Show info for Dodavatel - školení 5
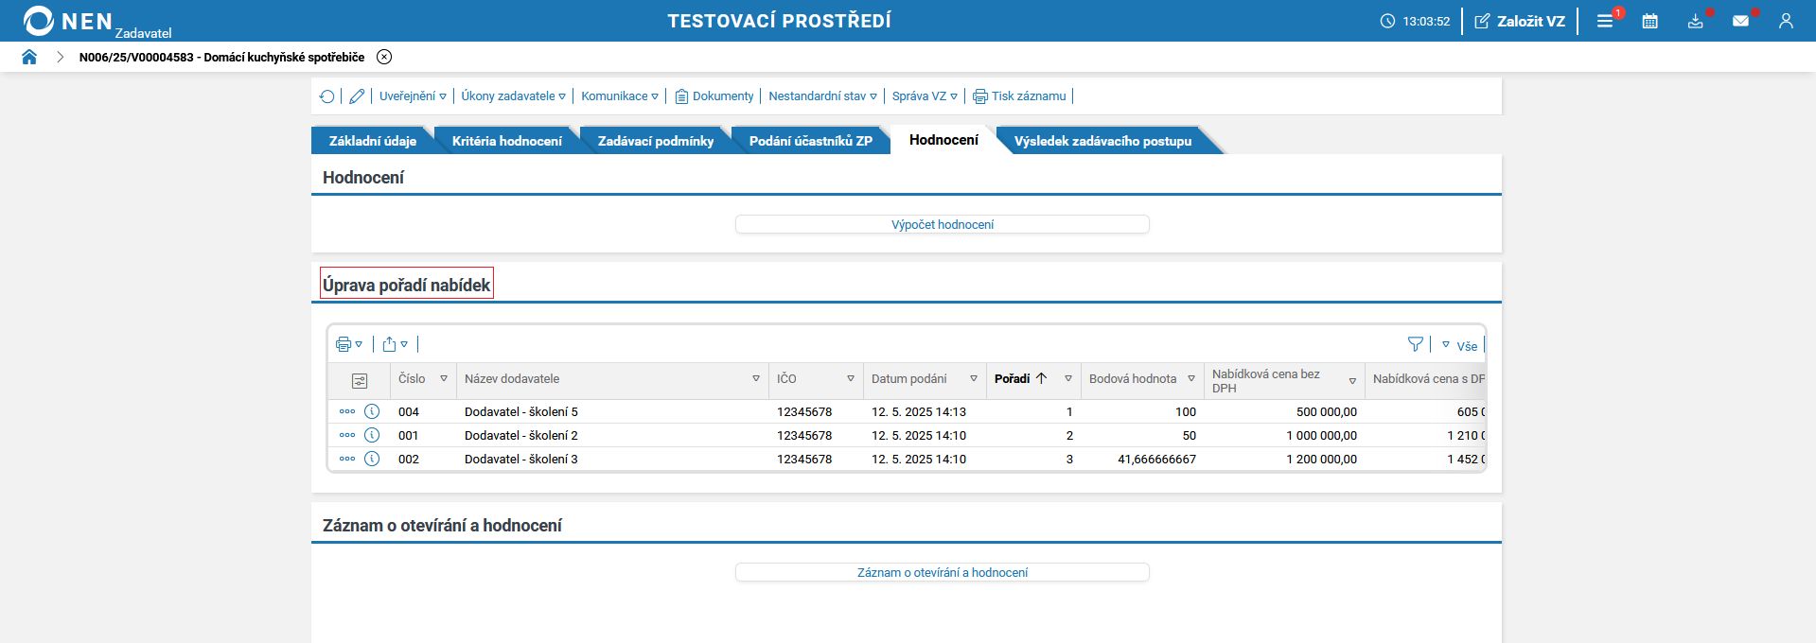 click(x=372, y=411)
